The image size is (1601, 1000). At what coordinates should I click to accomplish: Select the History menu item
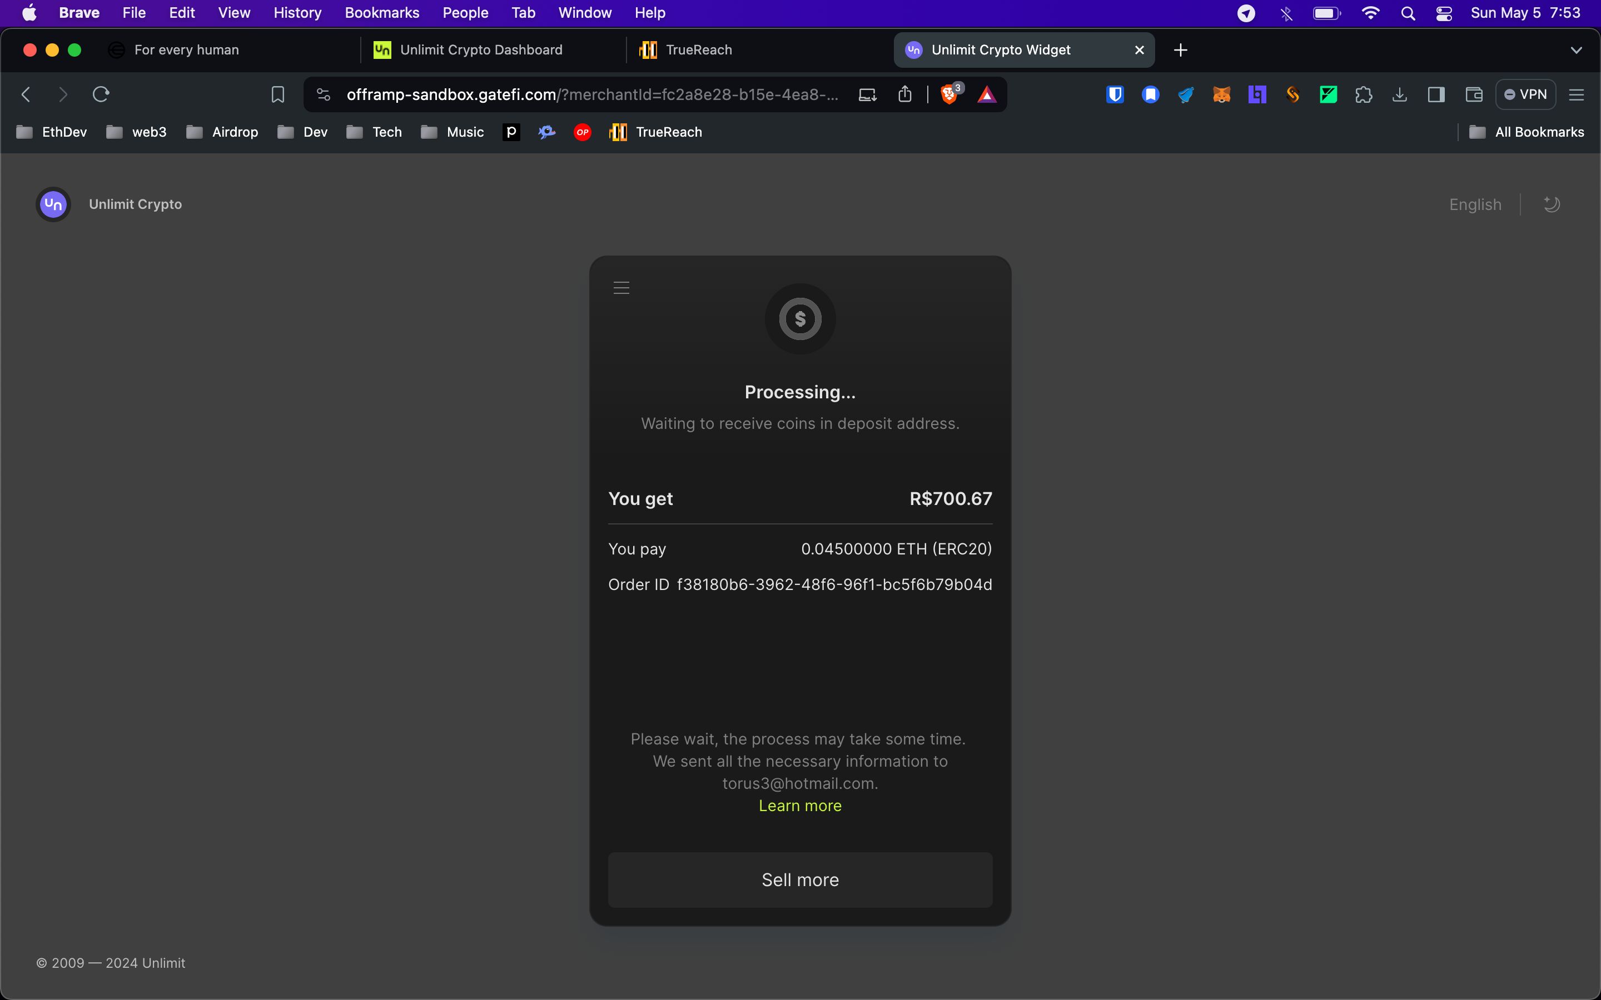pos(296,13)
